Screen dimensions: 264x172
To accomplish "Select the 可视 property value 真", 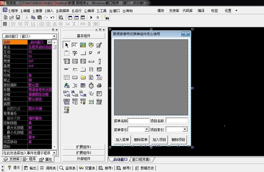I will 40,75.
